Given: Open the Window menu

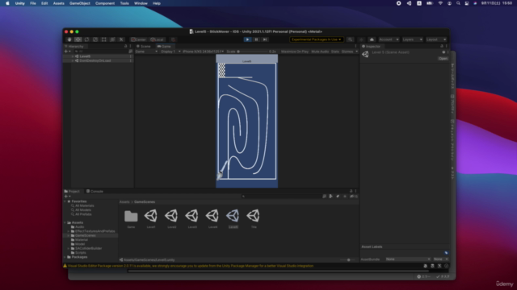Looking at the screenshot, I should [141, 3].
